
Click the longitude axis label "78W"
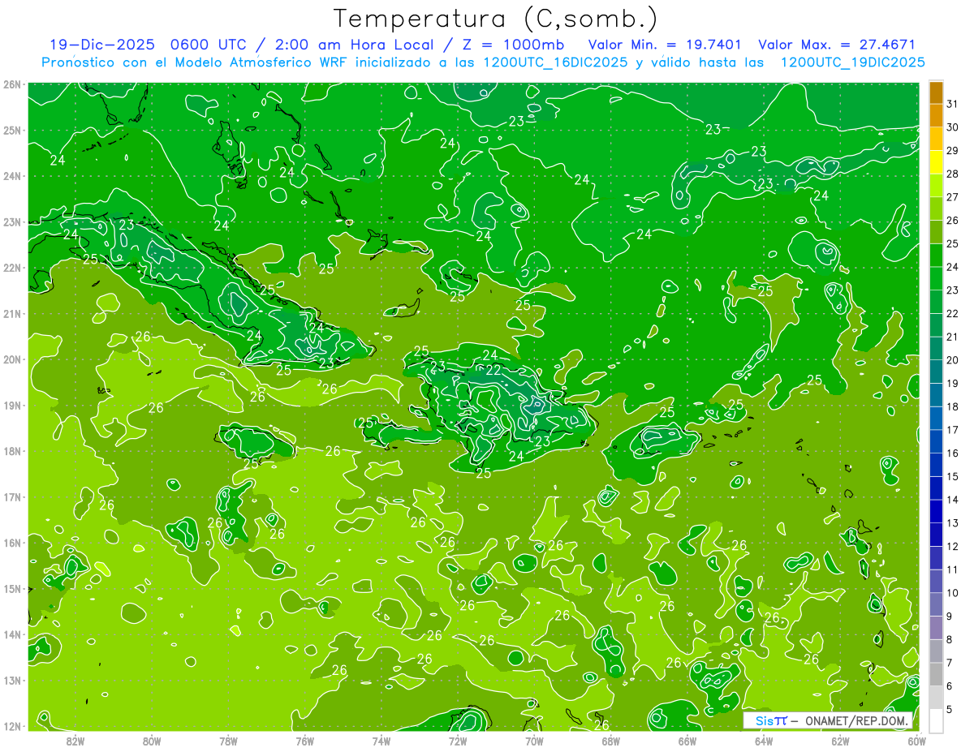point(228,740)
